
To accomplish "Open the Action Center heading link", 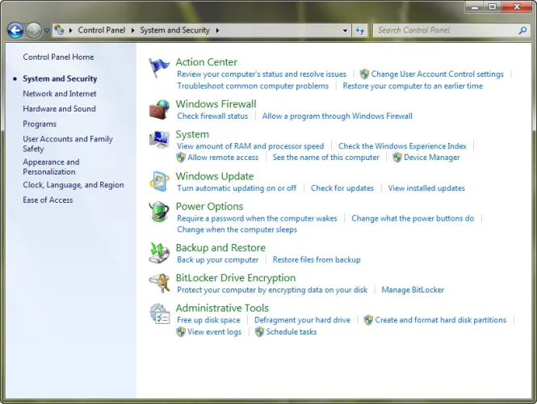I will (x=207, y=62).
